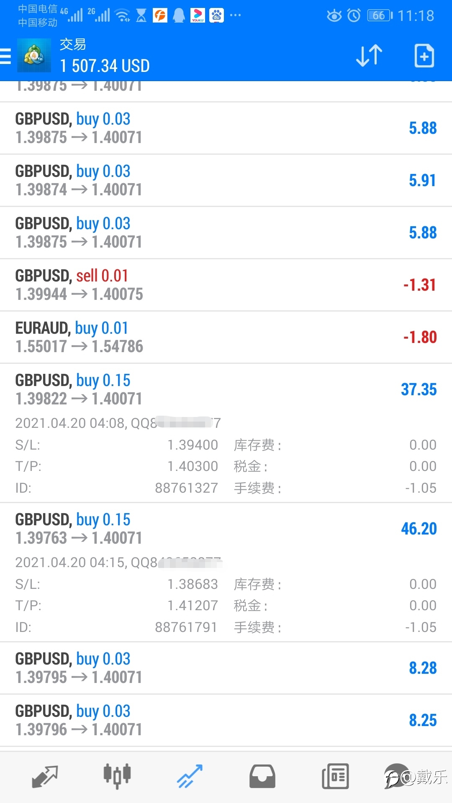Open the Chart tab with candlesticks icon
This screenshot has width=452, height=803.
pyautogui.click(x=117, y=776)
